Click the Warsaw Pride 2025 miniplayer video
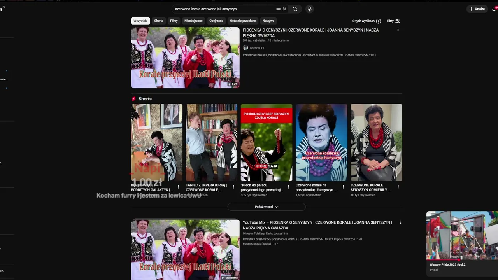 click(x=462, y=235)
